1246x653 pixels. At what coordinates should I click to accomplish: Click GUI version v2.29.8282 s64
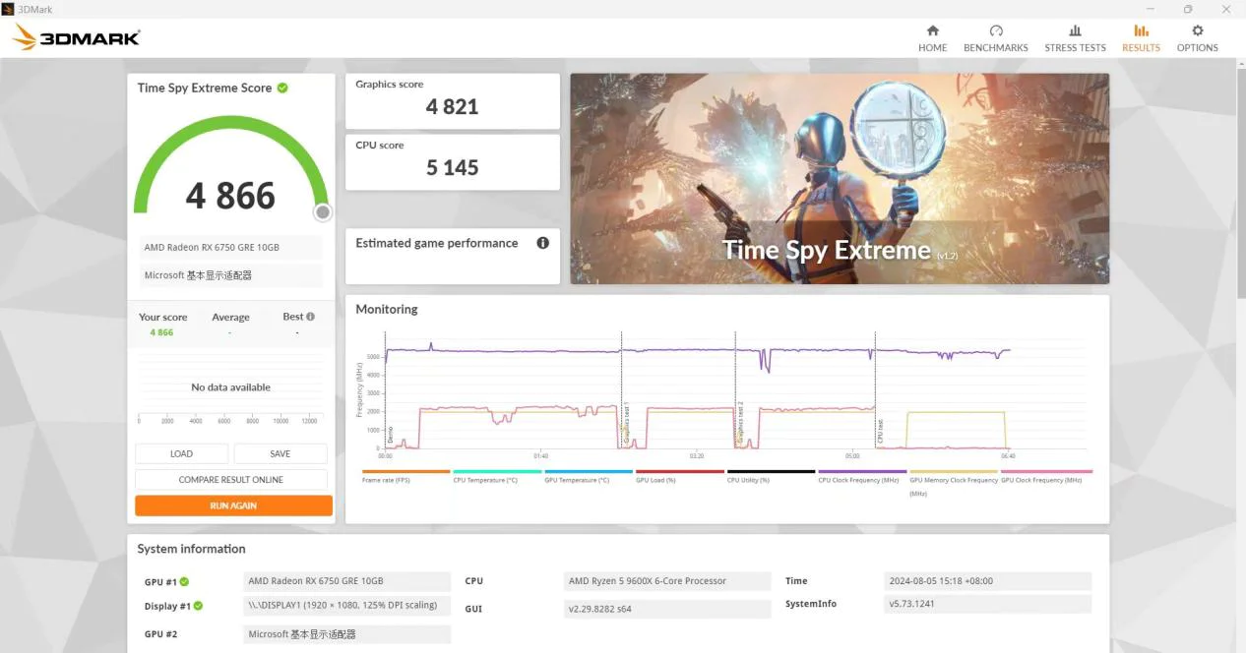668,609
